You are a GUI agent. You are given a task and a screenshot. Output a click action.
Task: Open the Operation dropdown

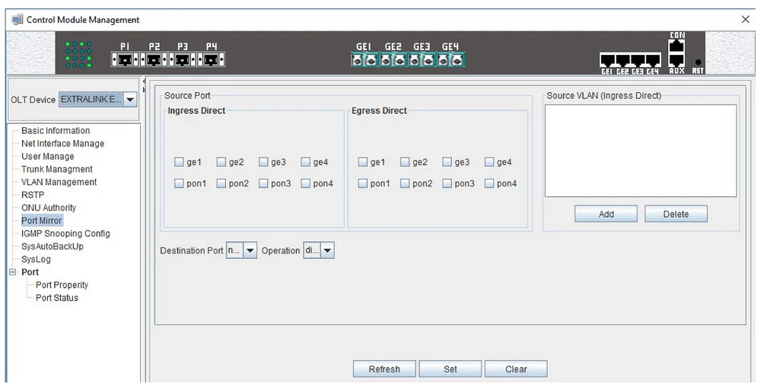(326, 250)
